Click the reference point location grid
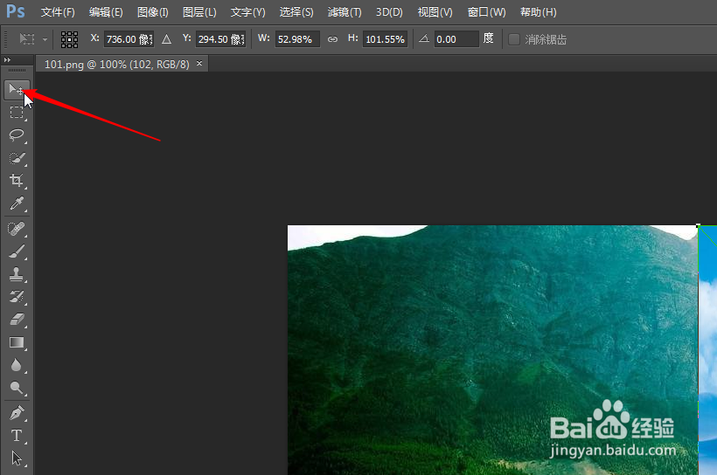Image resolution: width=717 pixels, height=475 pixels. click(69, 40)
